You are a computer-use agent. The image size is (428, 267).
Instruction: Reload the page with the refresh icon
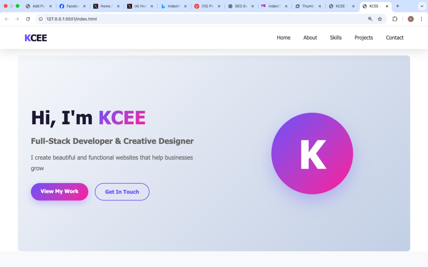28,19
